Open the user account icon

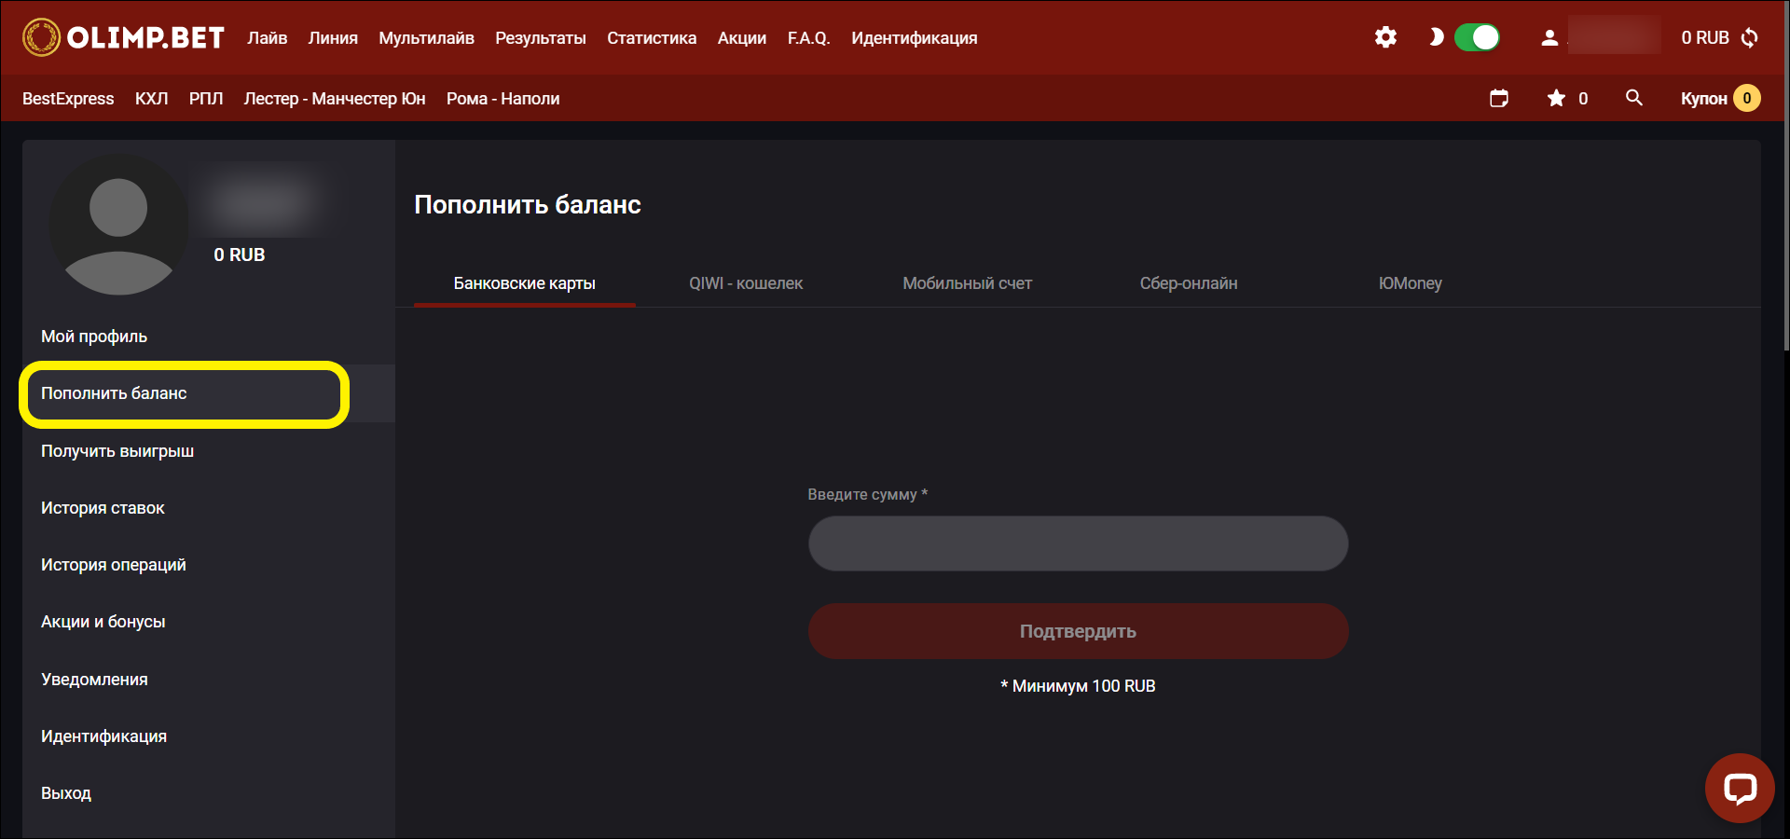(1549, 38)
